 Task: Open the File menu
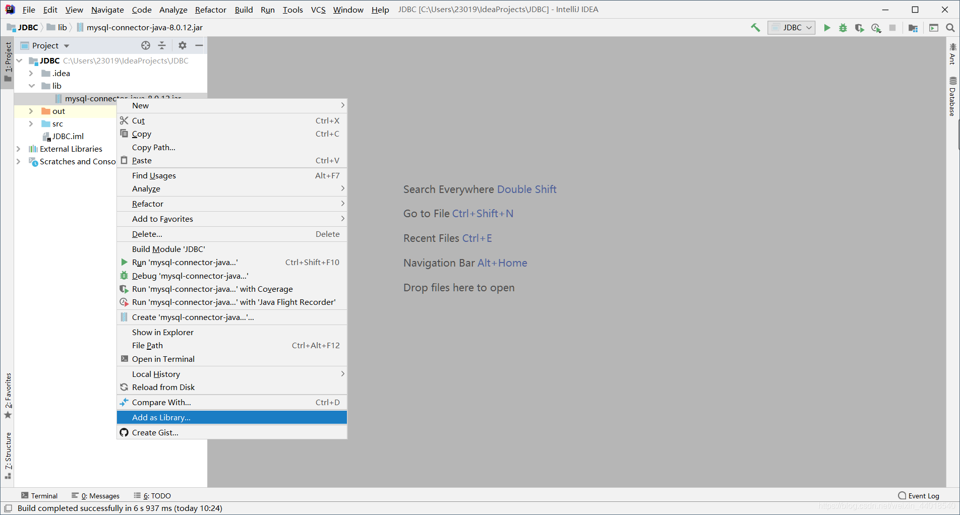(x=29, y=10)
